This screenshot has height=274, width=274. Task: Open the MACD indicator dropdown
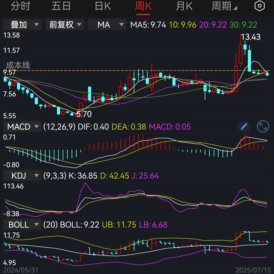tap(22, 126)
